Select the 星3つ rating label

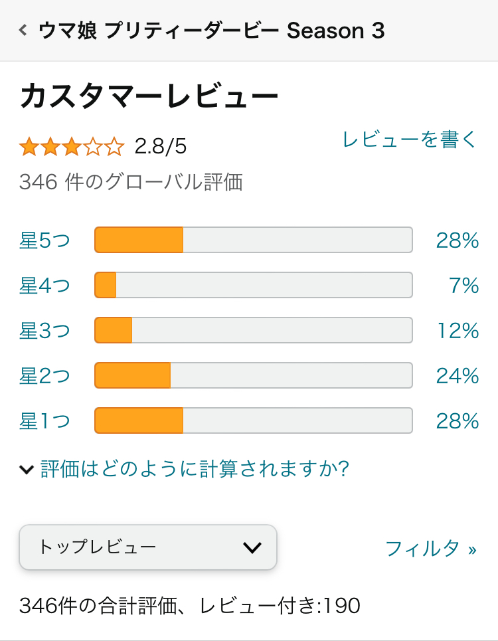(x=44, y=331)
